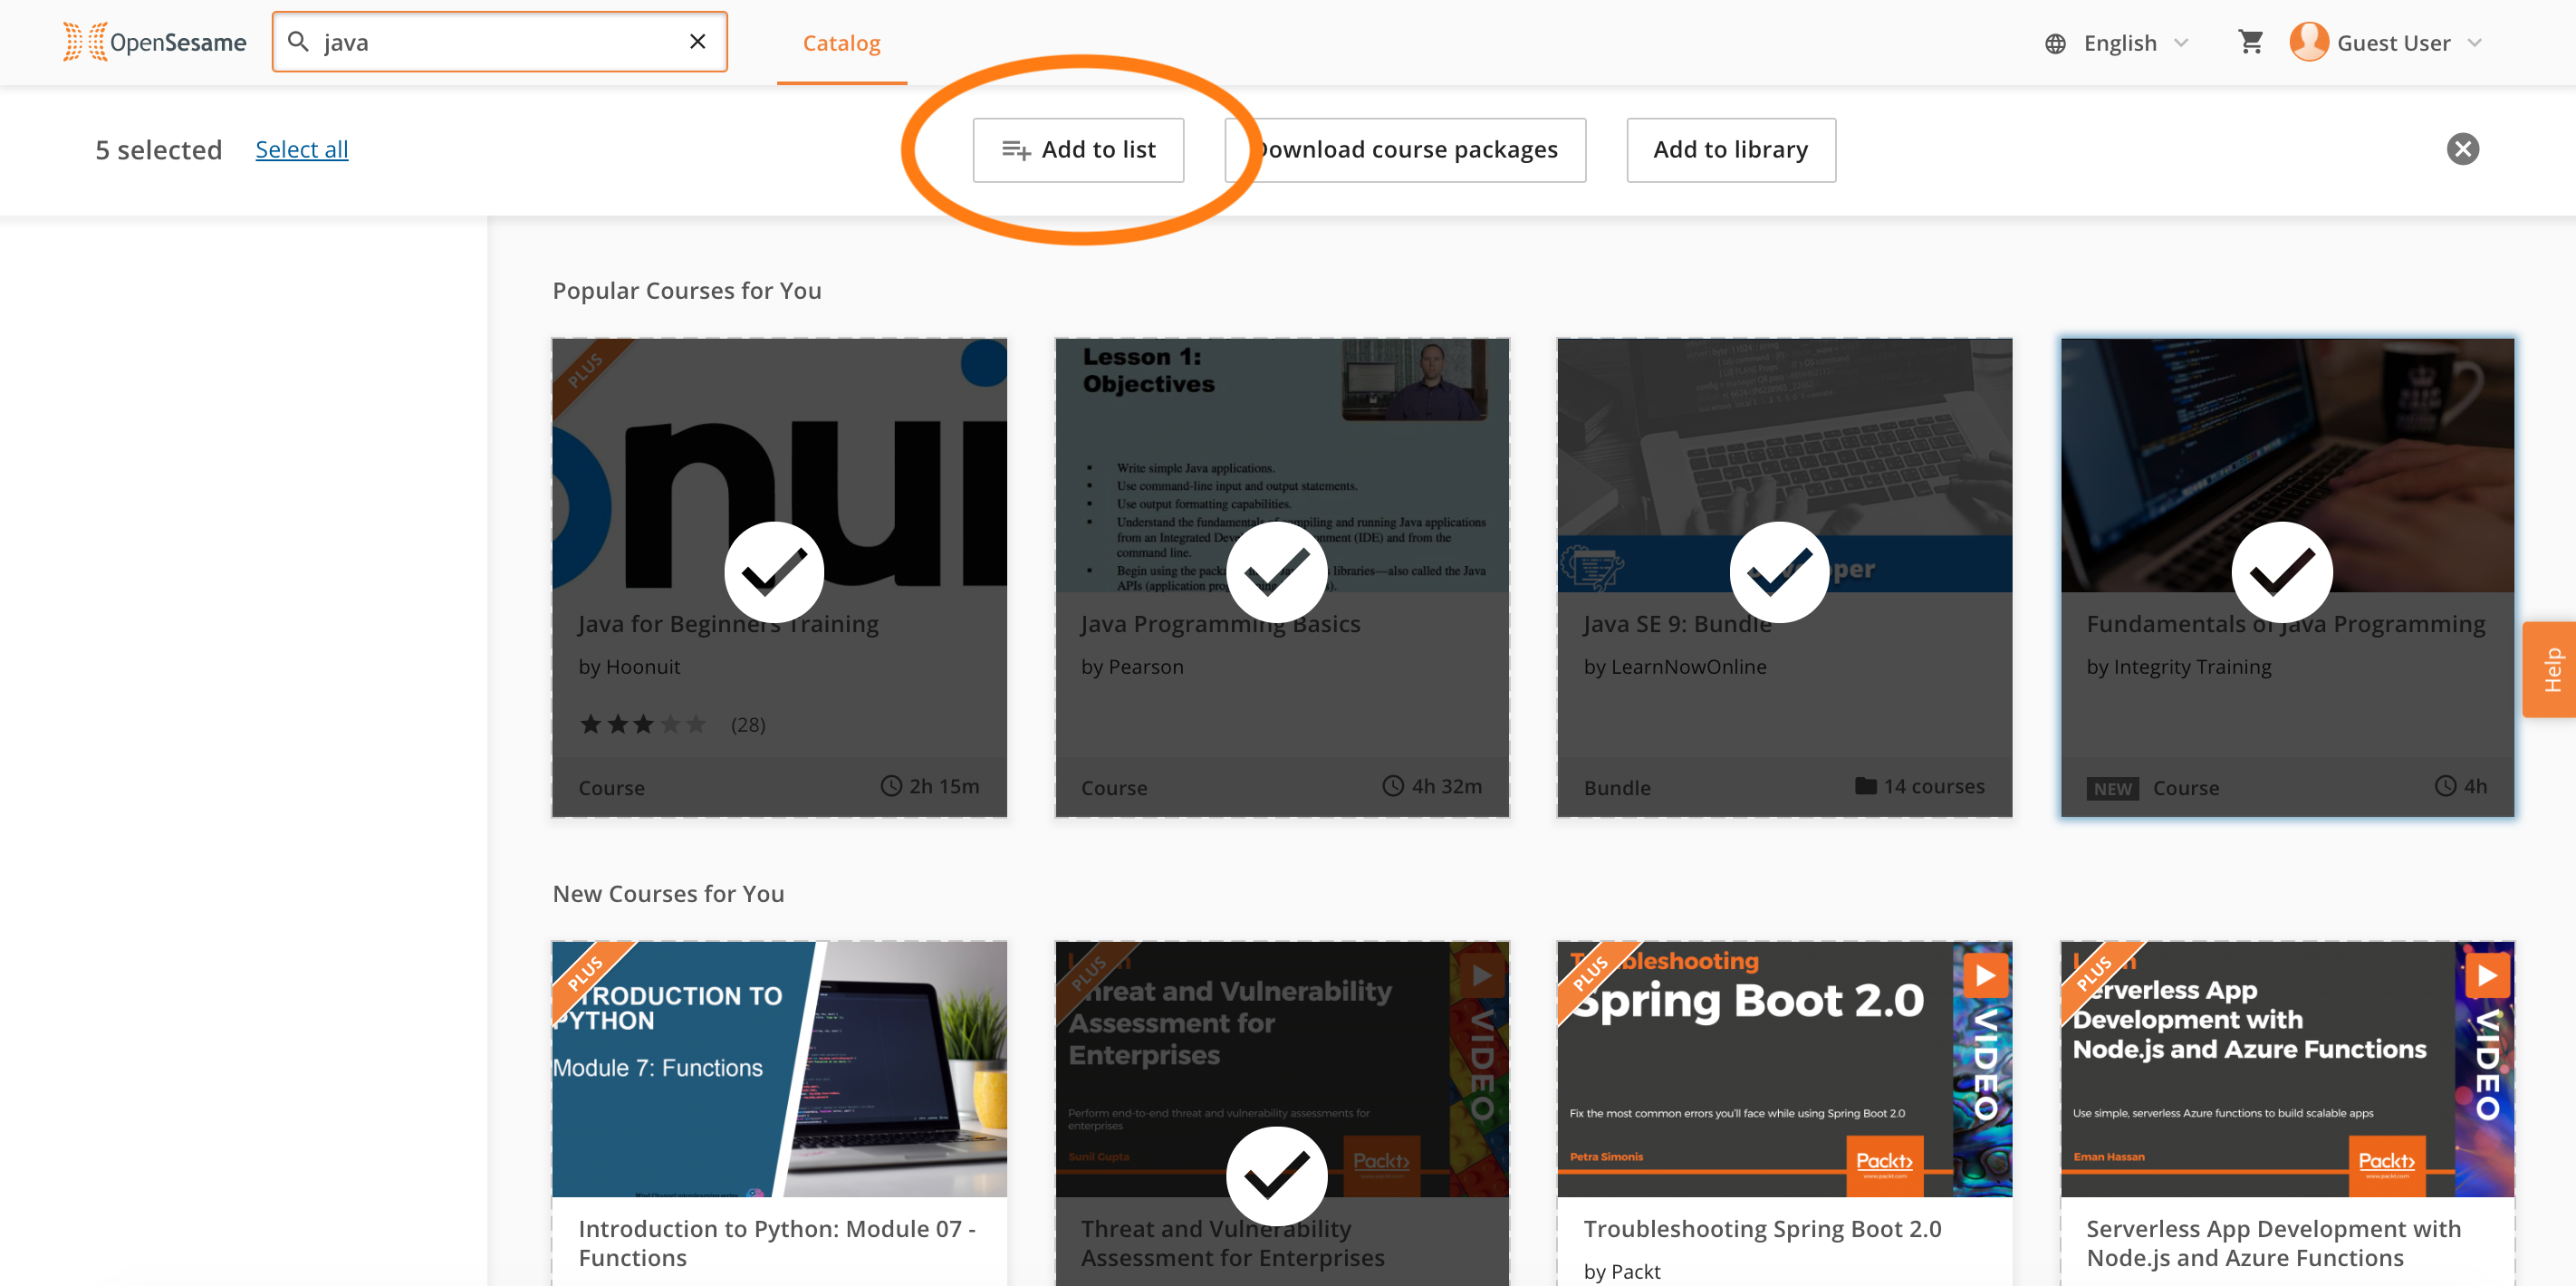Click Add to library button

(1731, 150)
